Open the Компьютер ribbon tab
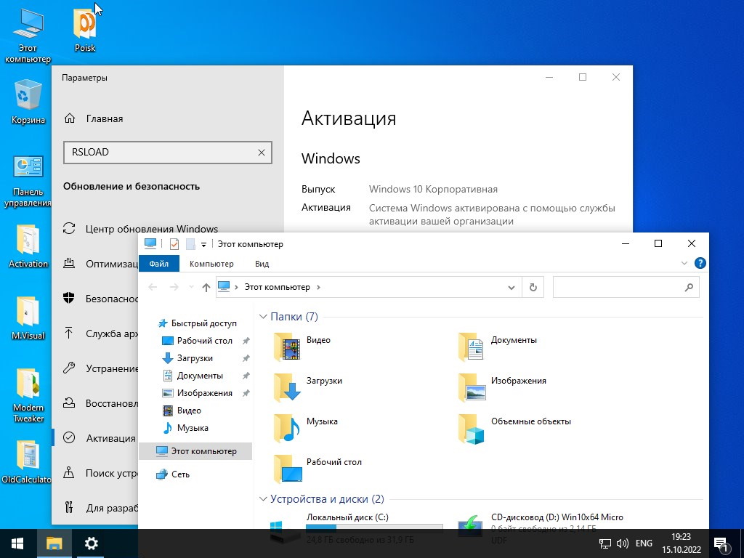 pyautogui.click(x=211, y=264)
